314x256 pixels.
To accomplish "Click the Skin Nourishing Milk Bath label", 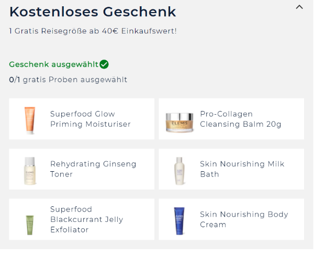I will point(242,169).
